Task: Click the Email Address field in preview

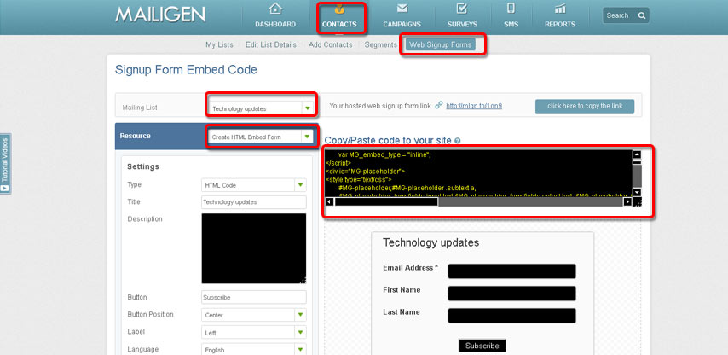Action: coord(511,271)
